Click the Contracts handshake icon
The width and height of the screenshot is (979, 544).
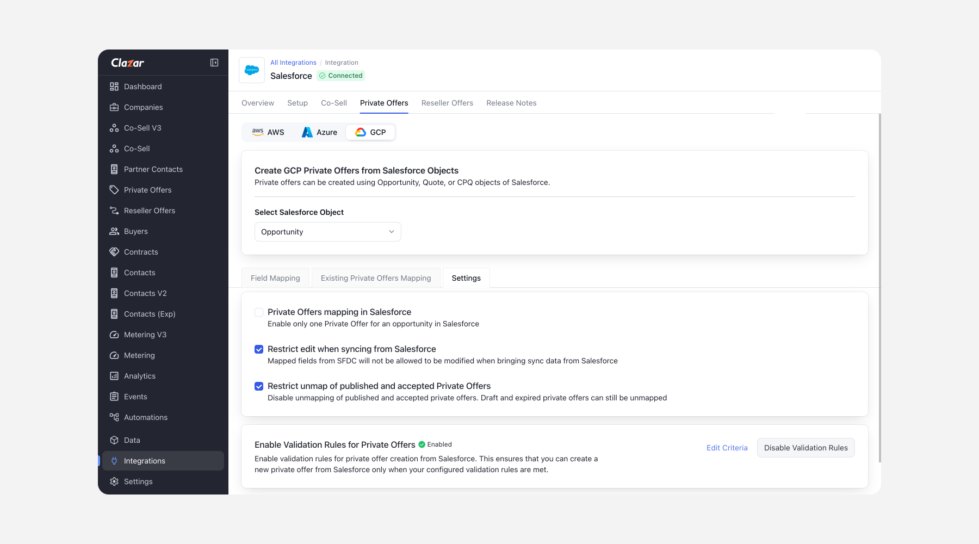[114, 252]
